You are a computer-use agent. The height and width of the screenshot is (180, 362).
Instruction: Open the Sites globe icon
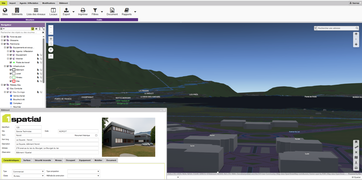[x=5, y=12]
